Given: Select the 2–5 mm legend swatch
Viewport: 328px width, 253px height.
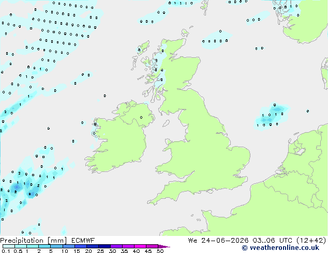Looking at the screenshot, I should pyautogui.click(x=44, y=246).
